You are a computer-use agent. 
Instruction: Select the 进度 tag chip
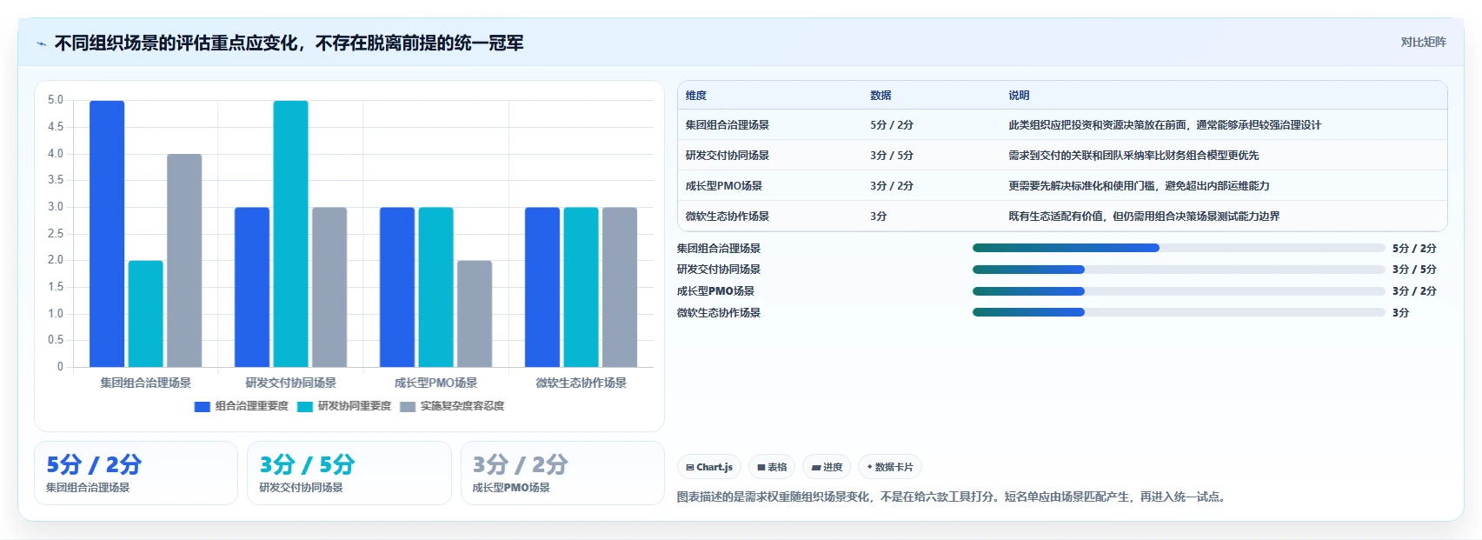(827, 467)
